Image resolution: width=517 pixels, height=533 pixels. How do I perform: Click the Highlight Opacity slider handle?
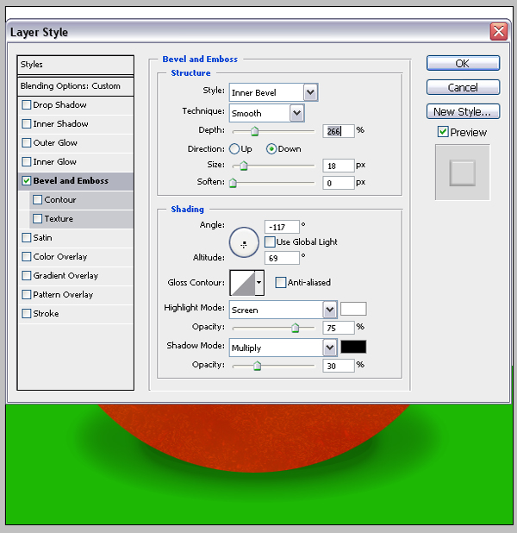click(x=296, y=328)
